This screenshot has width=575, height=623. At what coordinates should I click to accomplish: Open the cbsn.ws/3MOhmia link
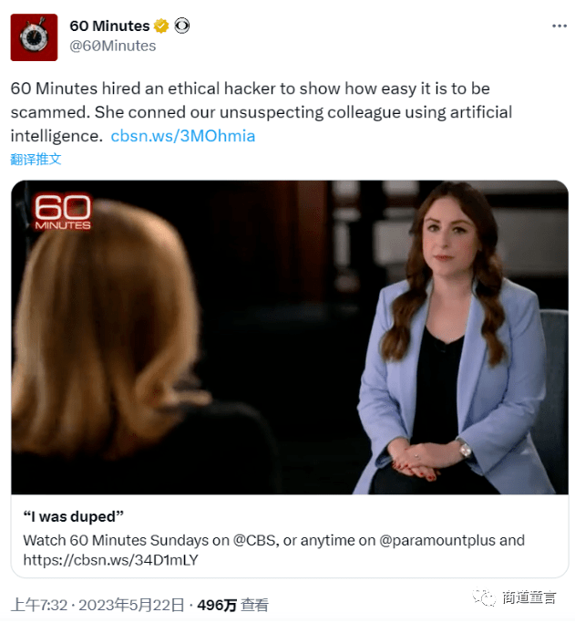point(183,136)
